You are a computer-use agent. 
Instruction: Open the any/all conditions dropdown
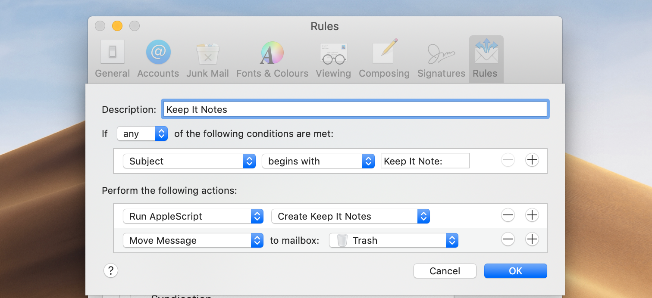[x=142, y=133]
